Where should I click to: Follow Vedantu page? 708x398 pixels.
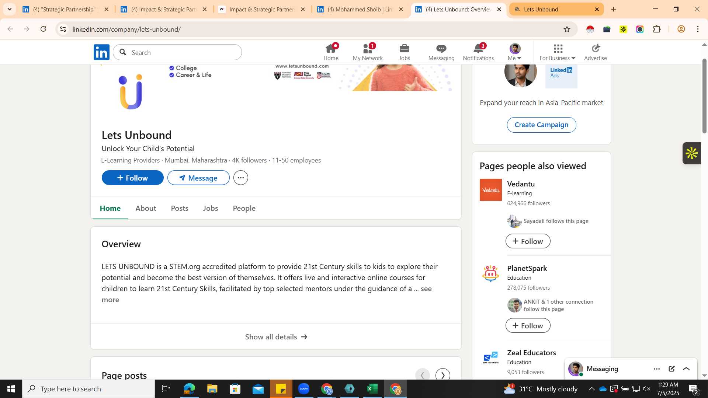coord(528,241)
